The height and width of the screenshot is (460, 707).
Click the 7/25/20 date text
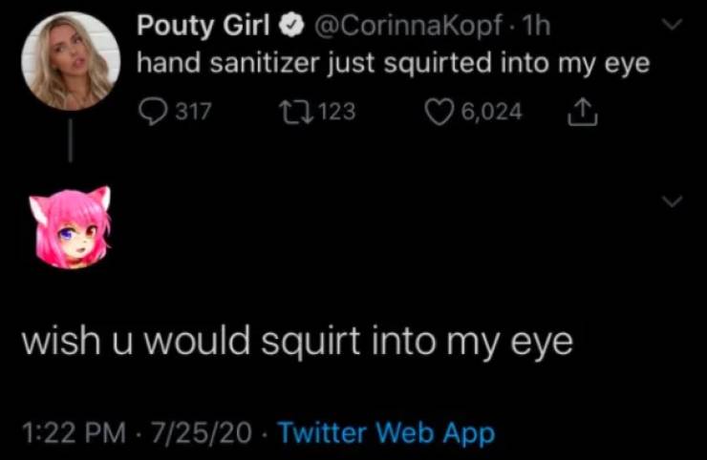(x=201, y=433)
